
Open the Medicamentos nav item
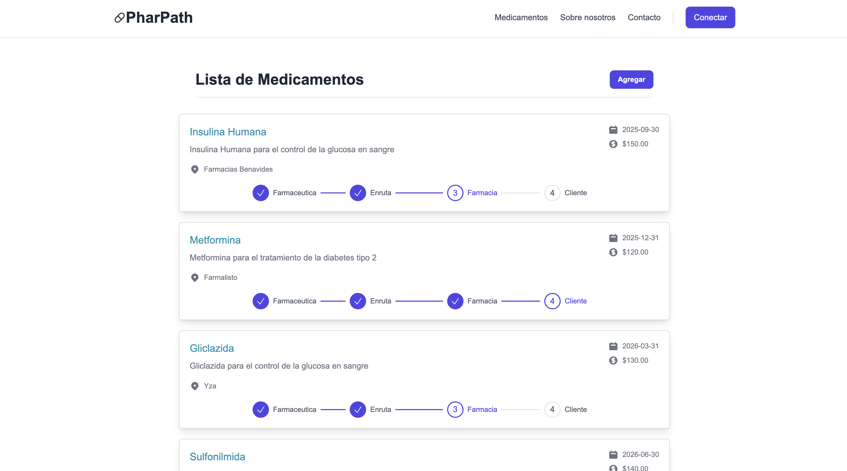(521, 17)
